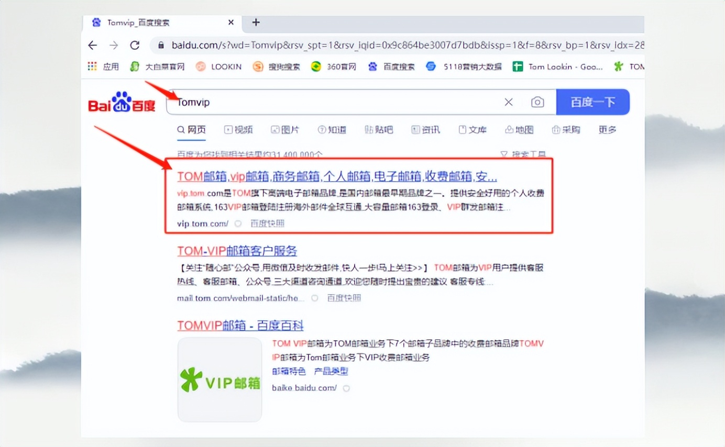This screenshot has width=725, height=447.
Task: Click the VIP邮箱 thumbnail image
Action: pos(219,379)
